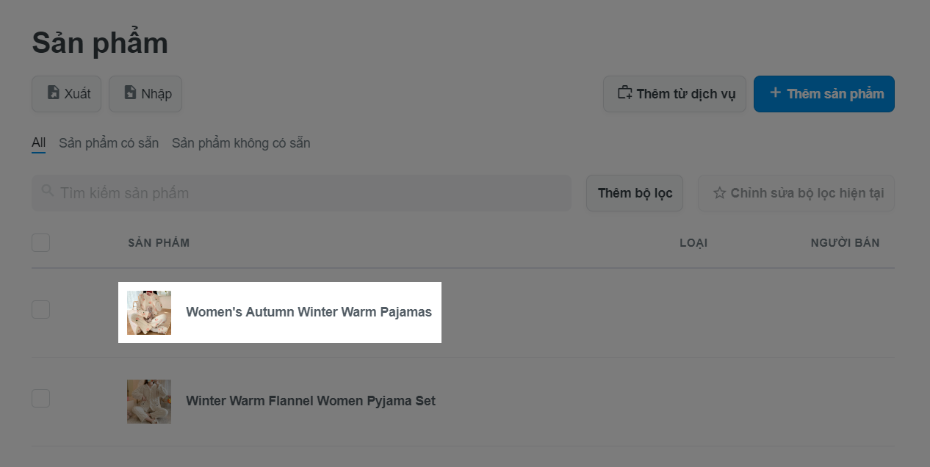Switch to the All tab

tap(38, 142)
